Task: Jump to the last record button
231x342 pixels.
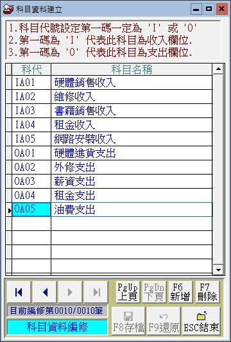Action: click(96, 292)
